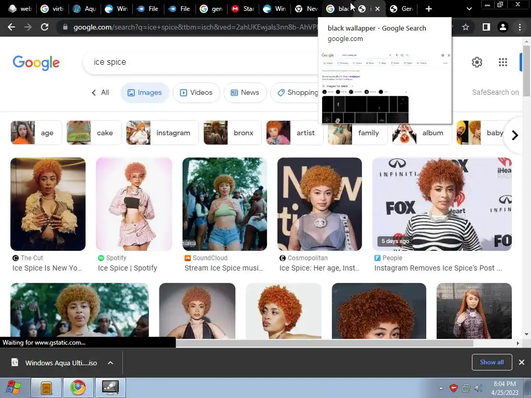The width and height of the screenshot is (531, 398).
Task: Reload the current page
Action: tap(45, 27)
